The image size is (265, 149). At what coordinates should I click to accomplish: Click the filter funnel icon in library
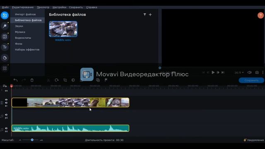click(145, 15)
